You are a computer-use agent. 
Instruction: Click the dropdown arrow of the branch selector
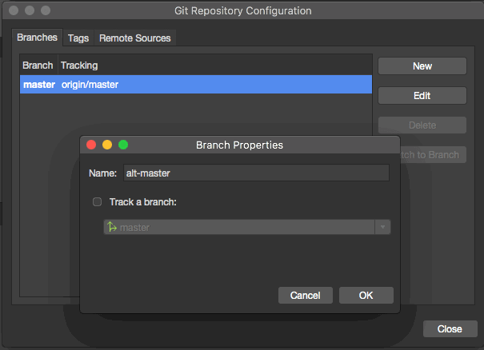[382, 227]
